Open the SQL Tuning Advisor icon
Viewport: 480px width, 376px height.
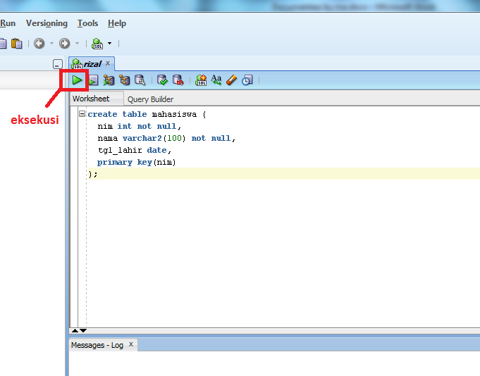tap(140, 80)
